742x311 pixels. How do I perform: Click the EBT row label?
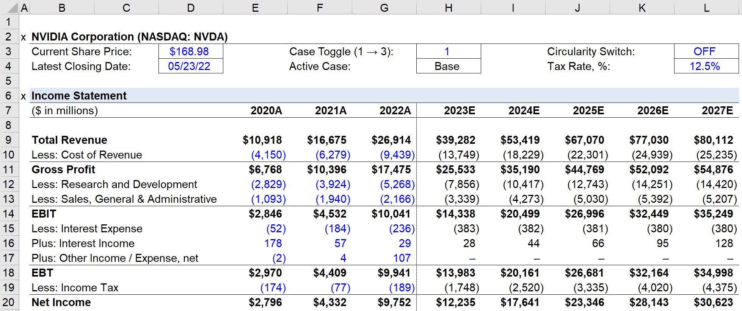pos(42,273)
